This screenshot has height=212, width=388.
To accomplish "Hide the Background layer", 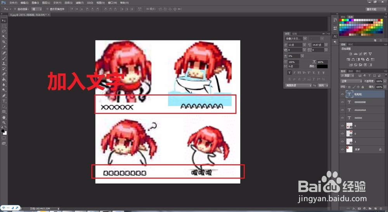I will (x=342, y=149).
